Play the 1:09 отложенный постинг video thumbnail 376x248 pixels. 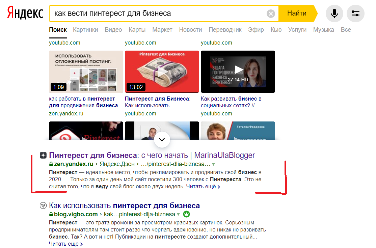(x=86, y=72)
